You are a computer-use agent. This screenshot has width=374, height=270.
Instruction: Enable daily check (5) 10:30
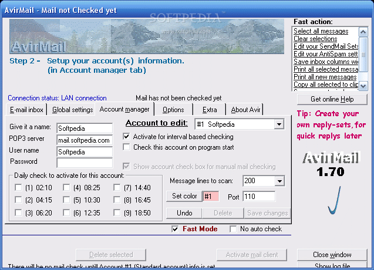pos(66,200)
